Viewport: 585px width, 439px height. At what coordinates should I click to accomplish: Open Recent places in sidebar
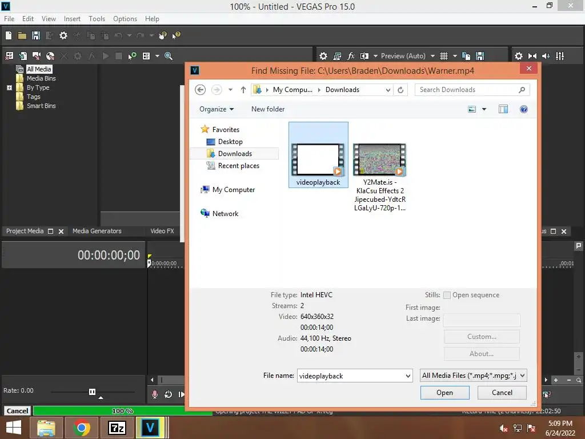click(x=238, y=166)
